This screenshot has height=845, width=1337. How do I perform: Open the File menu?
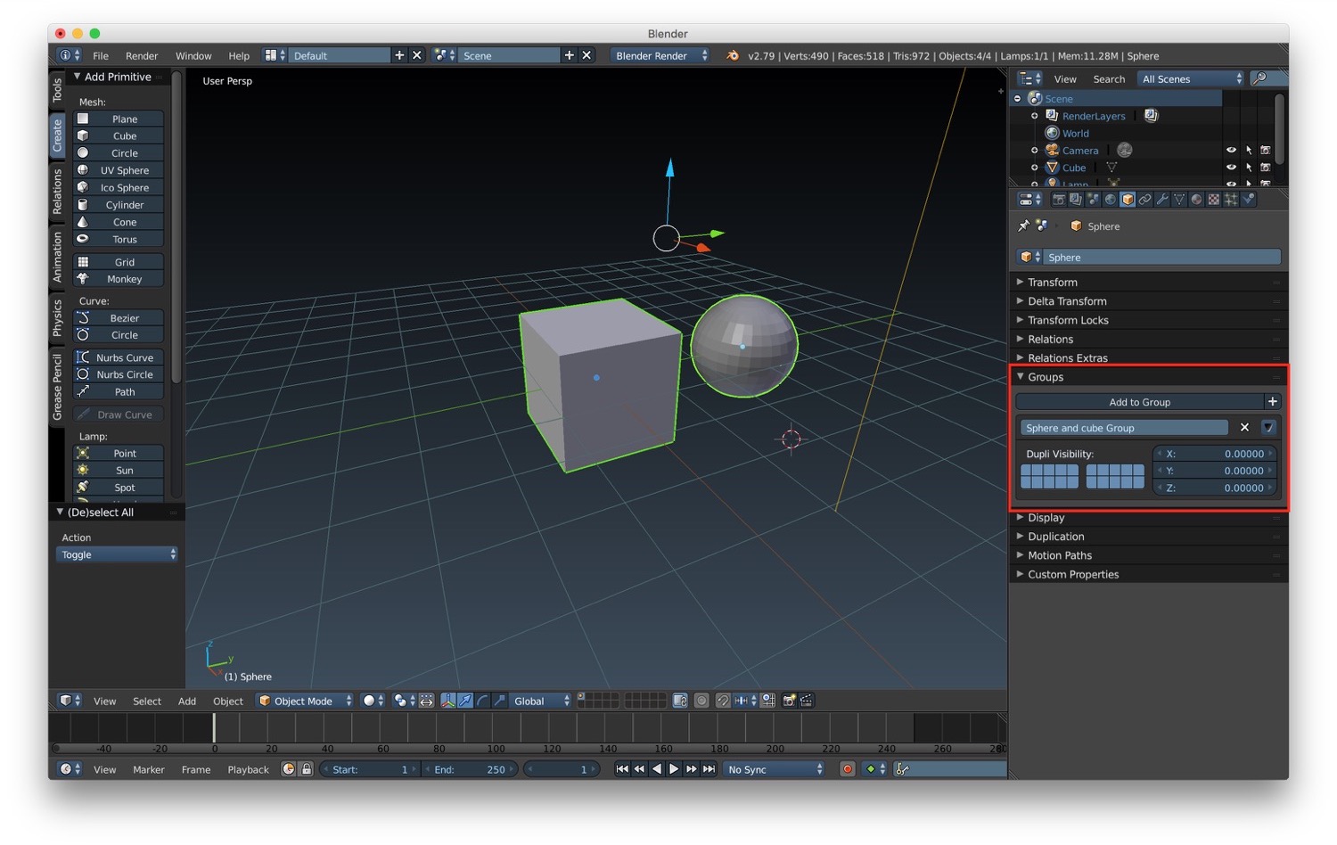pos(101,55)
